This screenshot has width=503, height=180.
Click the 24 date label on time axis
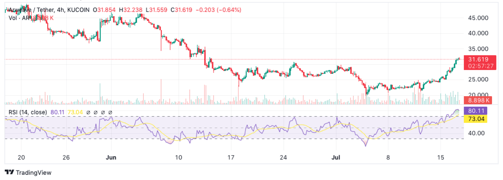[x=284, y=158]
